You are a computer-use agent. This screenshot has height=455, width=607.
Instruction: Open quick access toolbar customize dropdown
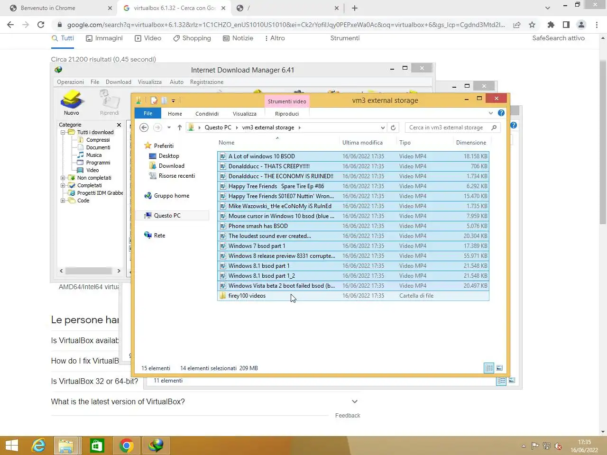click(173, 100)
